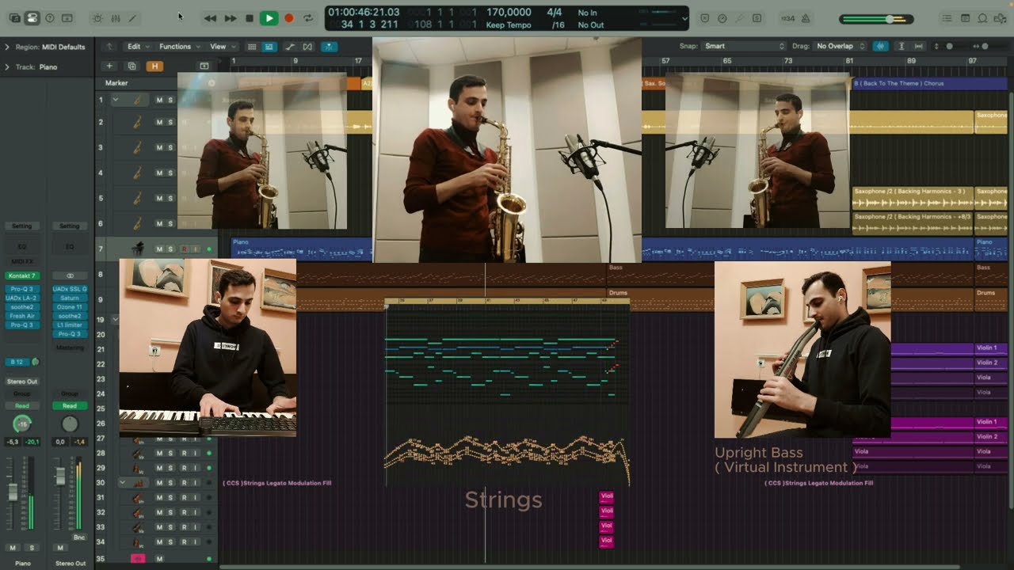The height and width of the screenshot is (570, 1014).
Task: Expand the Track Piano disclosure
Action: pyautogui.click(x=7, y=66)
